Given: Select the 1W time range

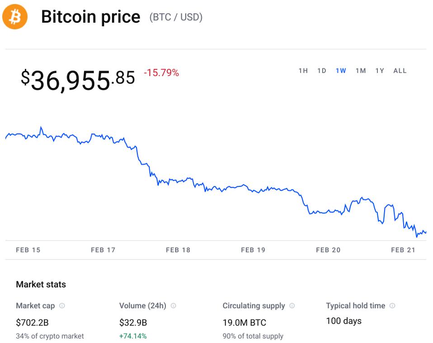Looking at the screenshot, I should click(x=341, y=71).
